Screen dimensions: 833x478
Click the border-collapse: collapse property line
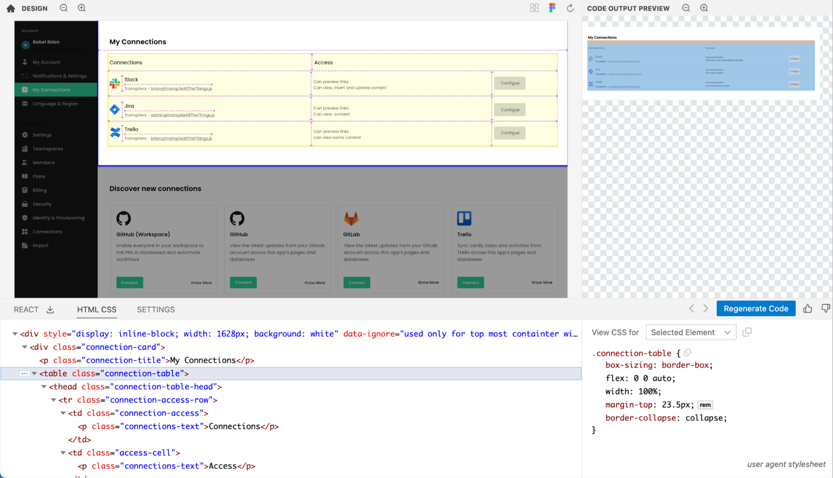[666, 418]
